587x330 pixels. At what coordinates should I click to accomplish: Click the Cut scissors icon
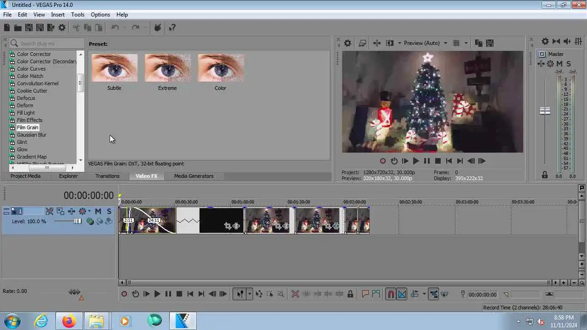pos(77,27)
